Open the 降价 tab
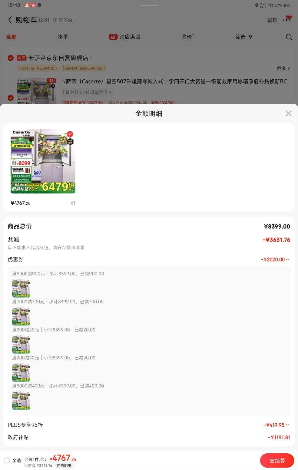This screenshot has height=470, width=298. tap(187, 37)
